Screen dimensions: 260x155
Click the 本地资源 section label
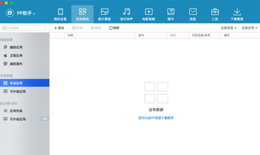[x=6, y=76]
